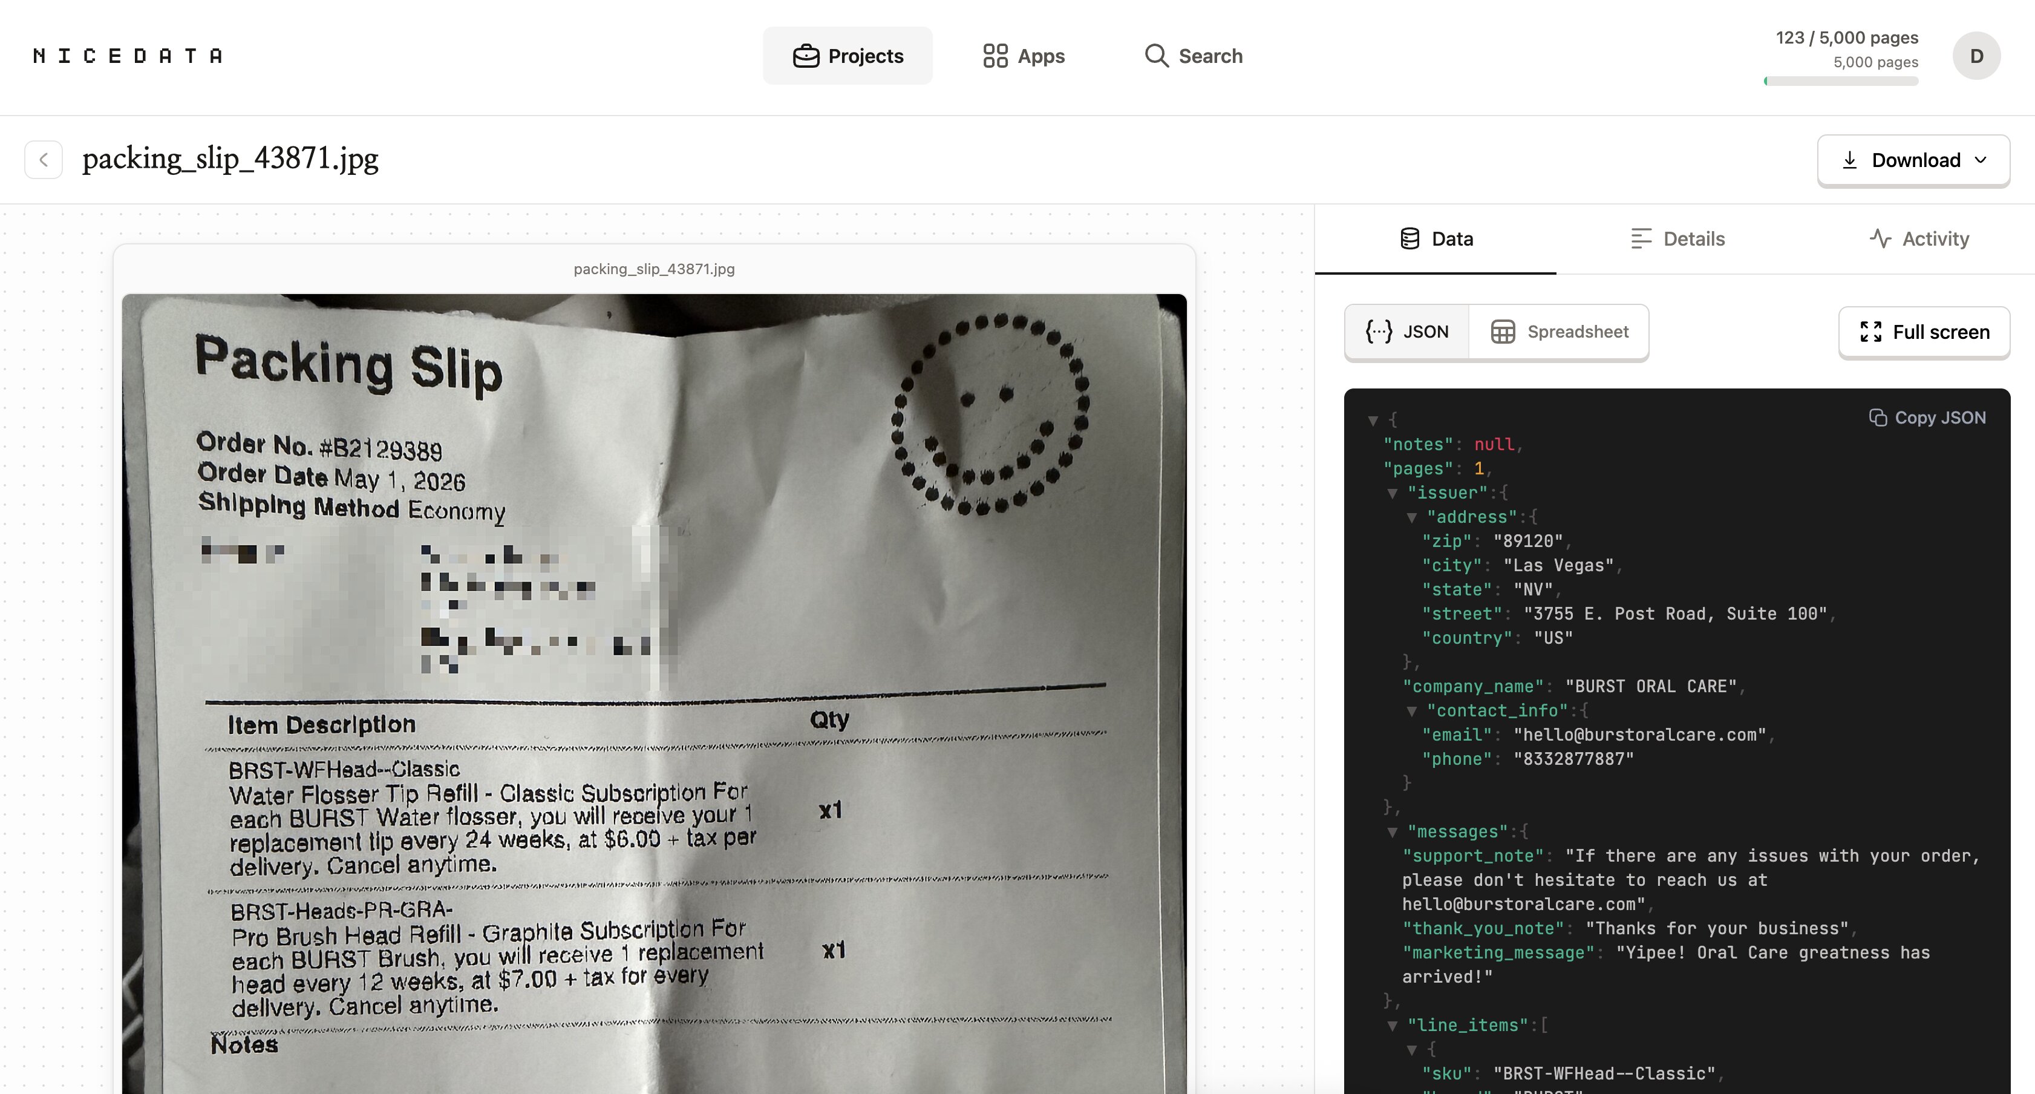Click the image caption packing_slip_43871.jpg
This screenshot has width=2035, height=1094.
tap(654, 269)
